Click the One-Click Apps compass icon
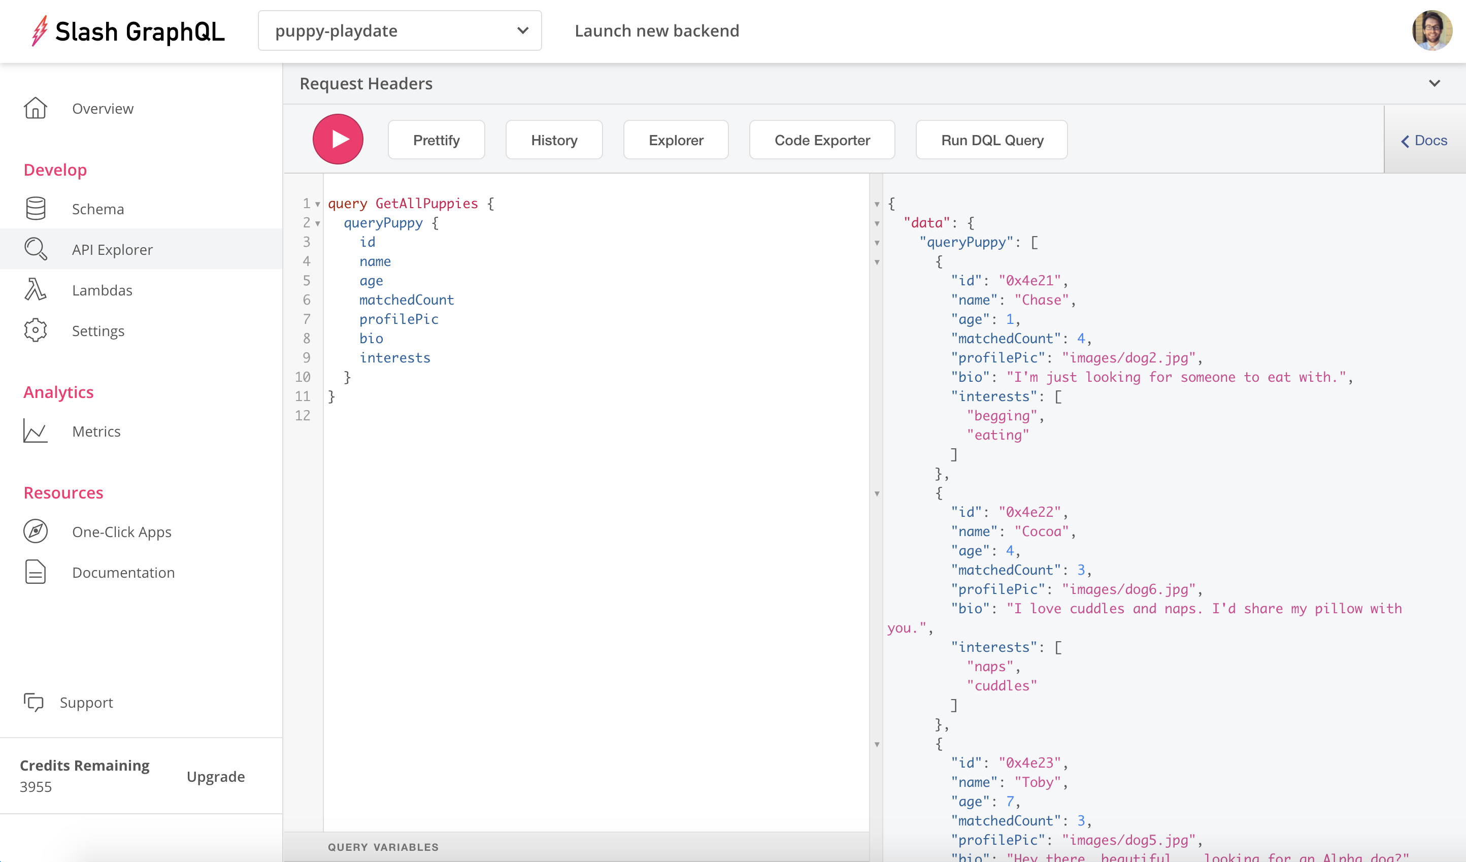Image resolution: width=1466 pixels, height=862 pixels. coord(36,532)
